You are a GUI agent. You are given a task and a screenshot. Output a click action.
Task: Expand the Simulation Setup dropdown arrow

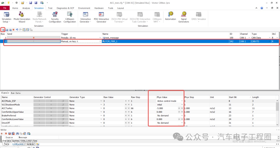click(x=9, y=22)
